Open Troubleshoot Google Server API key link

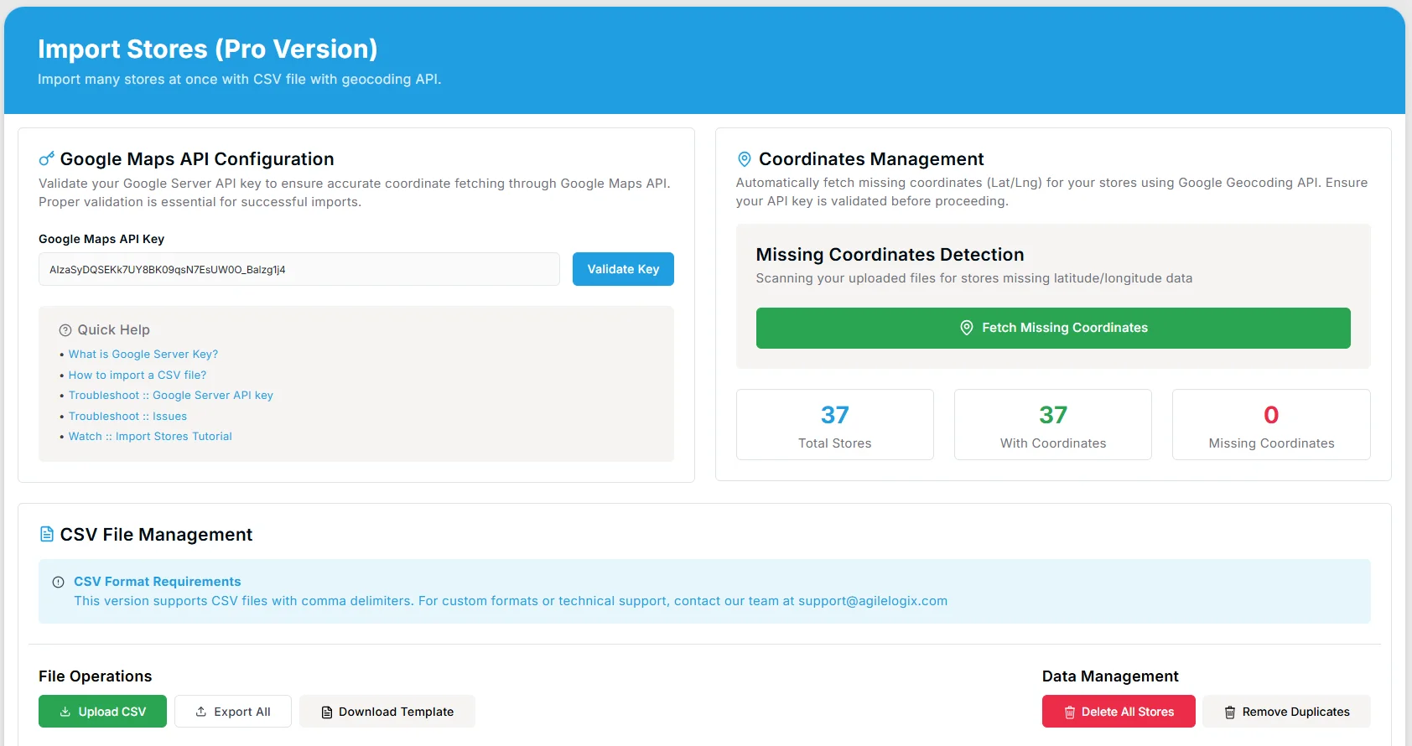171,396
